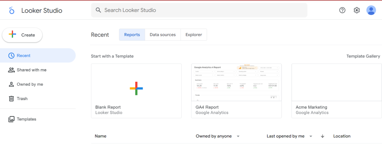
Task: Click Looker Studio subtitle under Blank Report
Action: [109, 113]
